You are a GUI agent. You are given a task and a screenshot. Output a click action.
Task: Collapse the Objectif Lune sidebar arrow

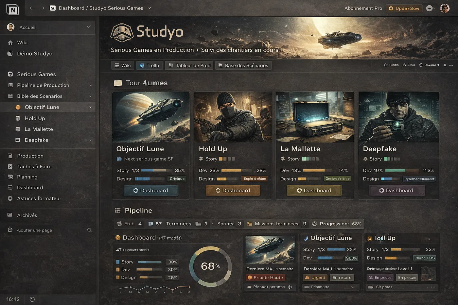tap(90, 107)
